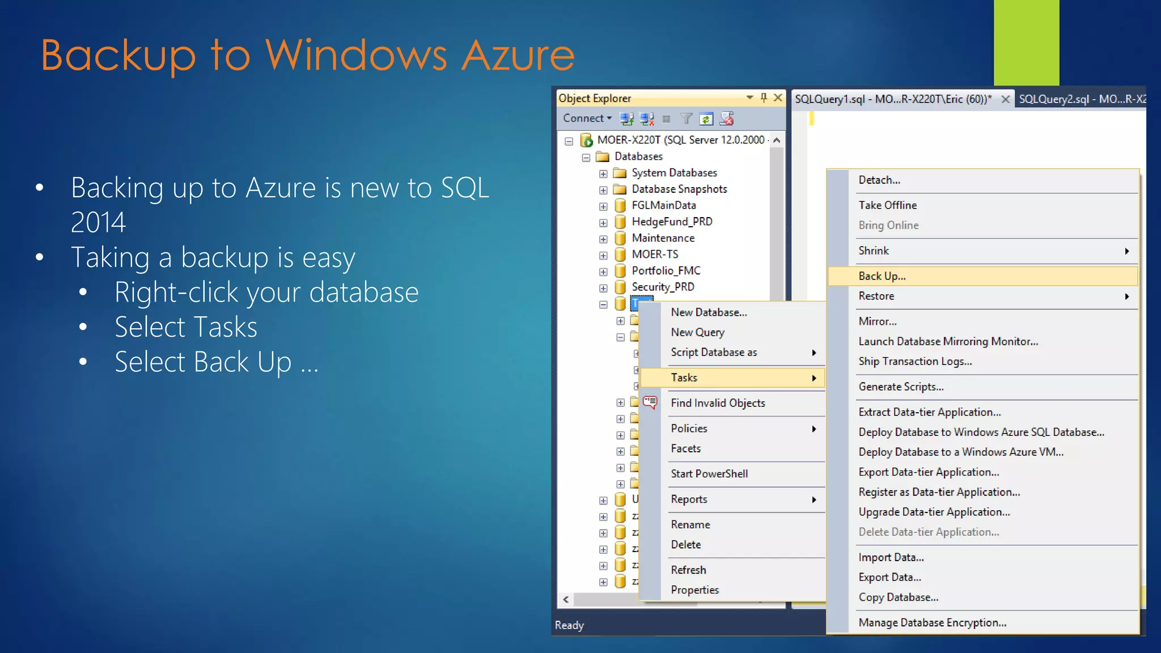
Task: Click the Disconnect server toolbar icon
Action: pos(647,118)
